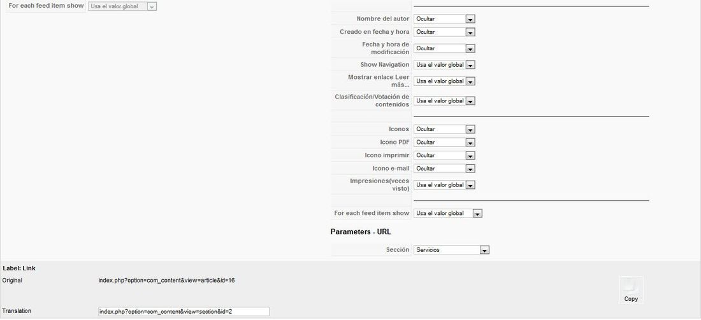
Task: Click the disabled left For each feed item dropdown
Action: (x=122, y=7)
